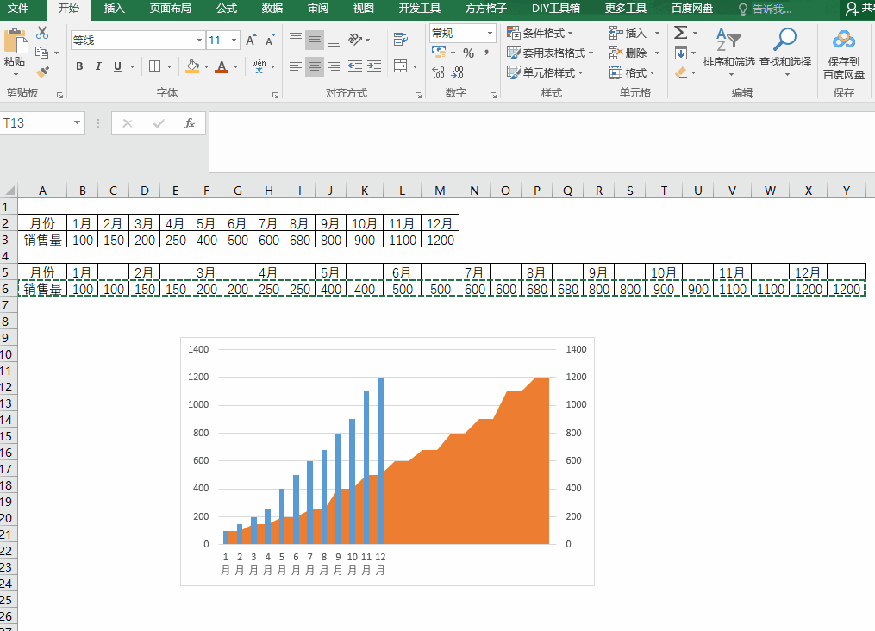Click the Decrease Indent icon

(x=355, y=66)
